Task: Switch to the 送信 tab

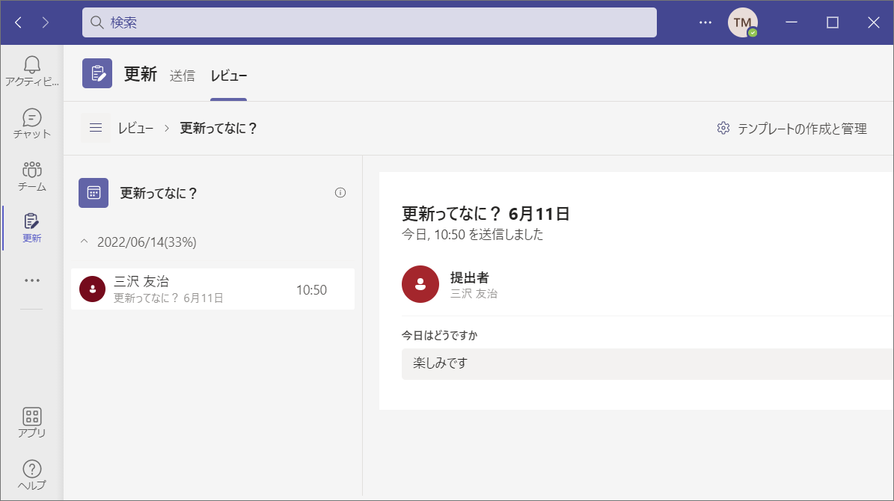Action: point(183,76)
